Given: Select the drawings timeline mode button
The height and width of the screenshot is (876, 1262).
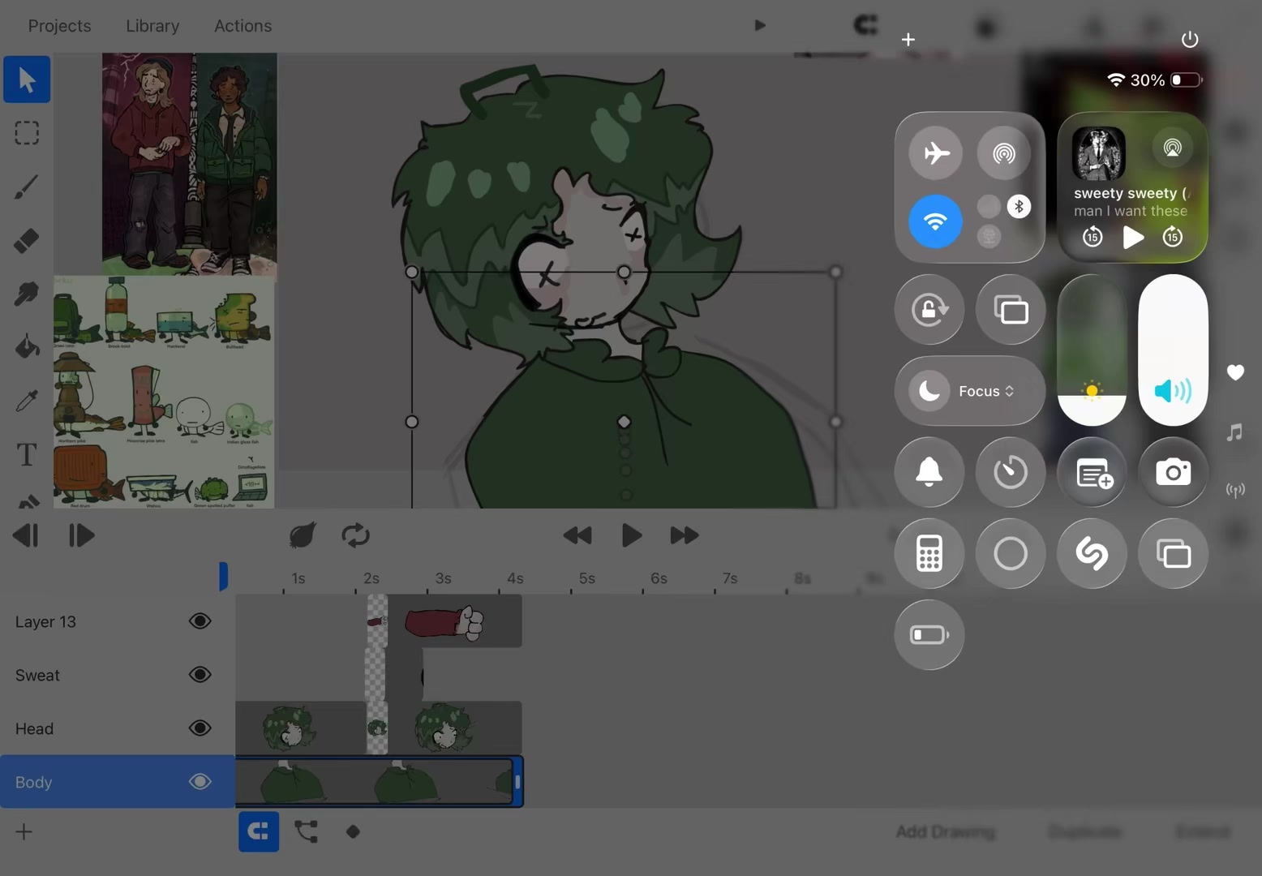Looking at the screenshot, I should tap(259, 831).
